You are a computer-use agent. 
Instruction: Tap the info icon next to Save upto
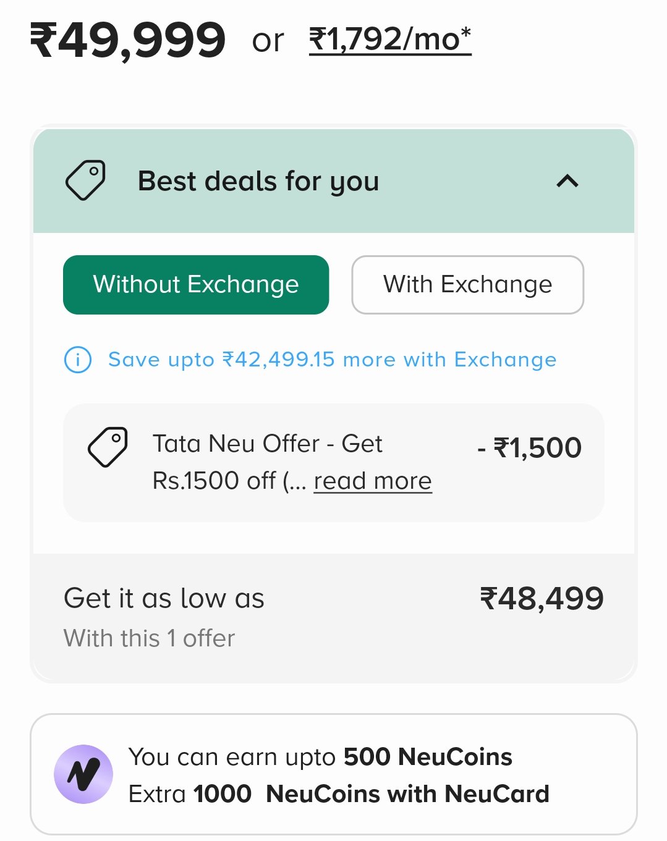78,360
